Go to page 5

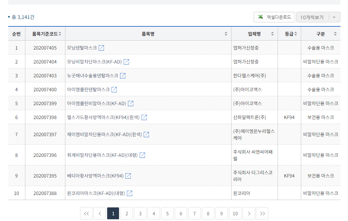point(167,214)
